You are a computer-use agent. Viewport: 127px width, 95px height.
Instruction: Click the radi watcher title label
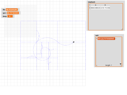coord(97,35)
